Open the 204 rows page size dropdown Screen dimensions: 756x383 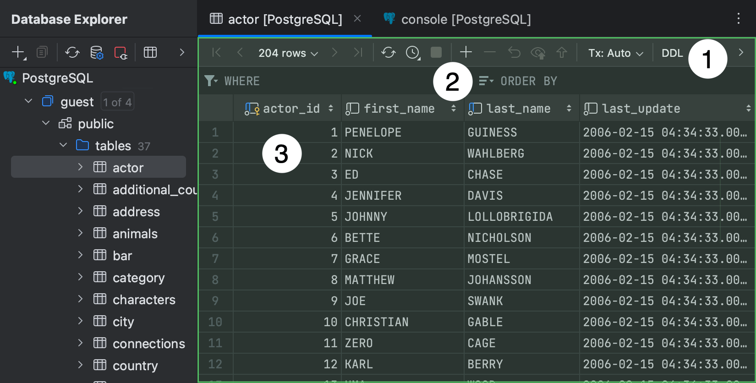pyautogui.click(x=288, y=53)
